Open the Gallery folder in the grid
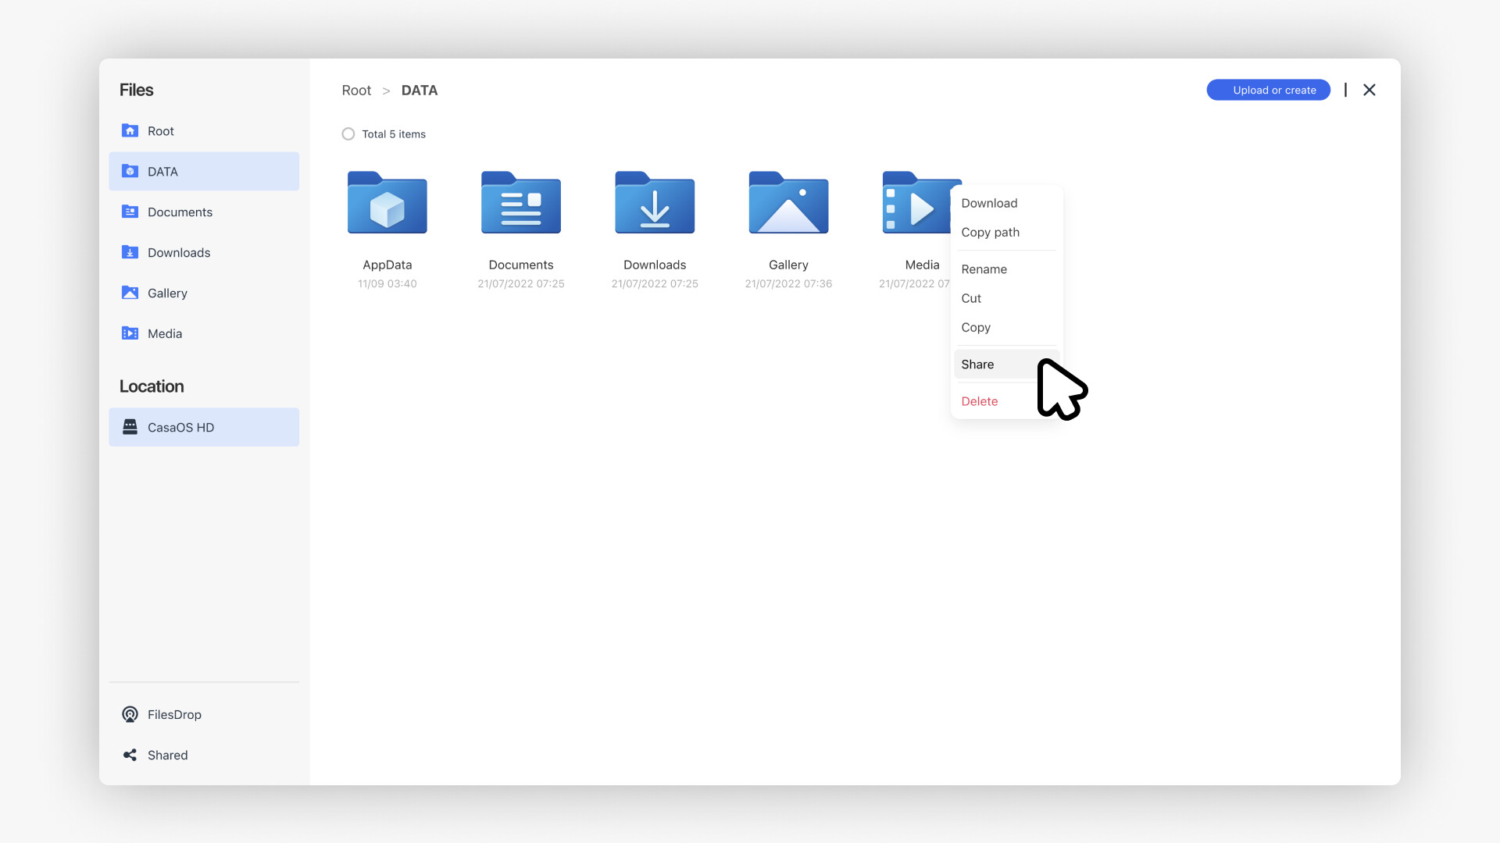The width and height of the screenshot is (1500, 843). click(x=788, y=203)
